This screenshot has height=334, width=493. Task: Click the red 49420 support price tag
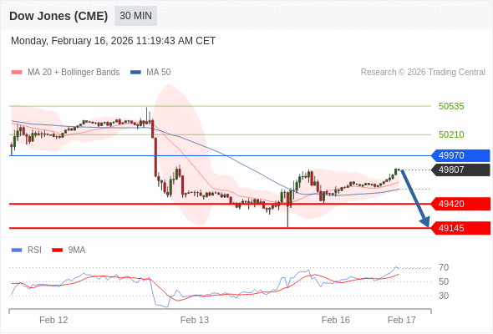tap(460, 204)
